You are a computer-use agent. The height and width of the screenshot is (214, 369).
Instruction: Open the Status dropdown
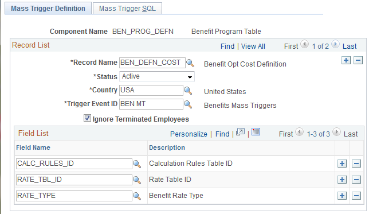[157, 77]
